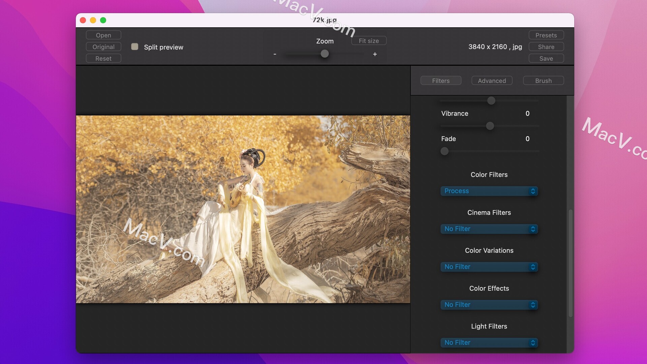Open the Process Color Filters dropdown

[489, 191]
